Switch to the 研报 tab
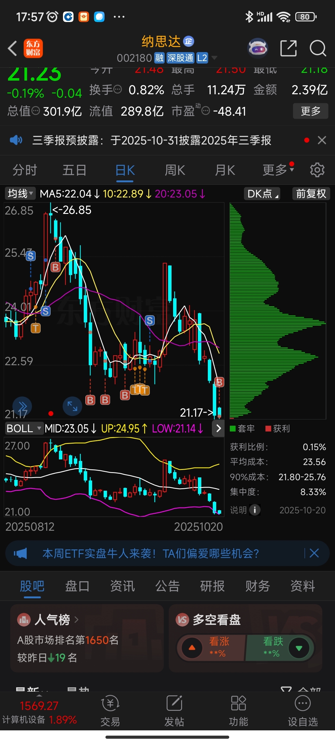The image size is (335, 744). (x=212, y=587)
